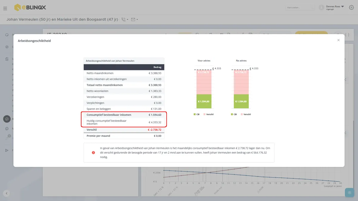The image size is (358, 201).
Task: Click the user avatar icon
Action: coord(321,7)
